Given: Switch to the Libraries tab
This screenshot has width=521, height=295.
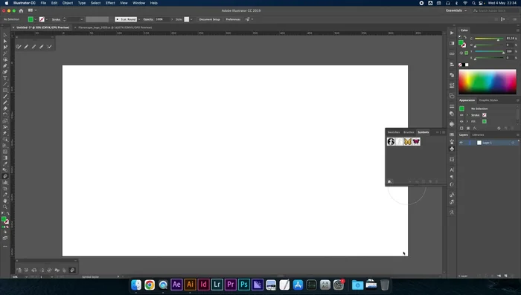Looking at the screenshot, I should point(478,134).
